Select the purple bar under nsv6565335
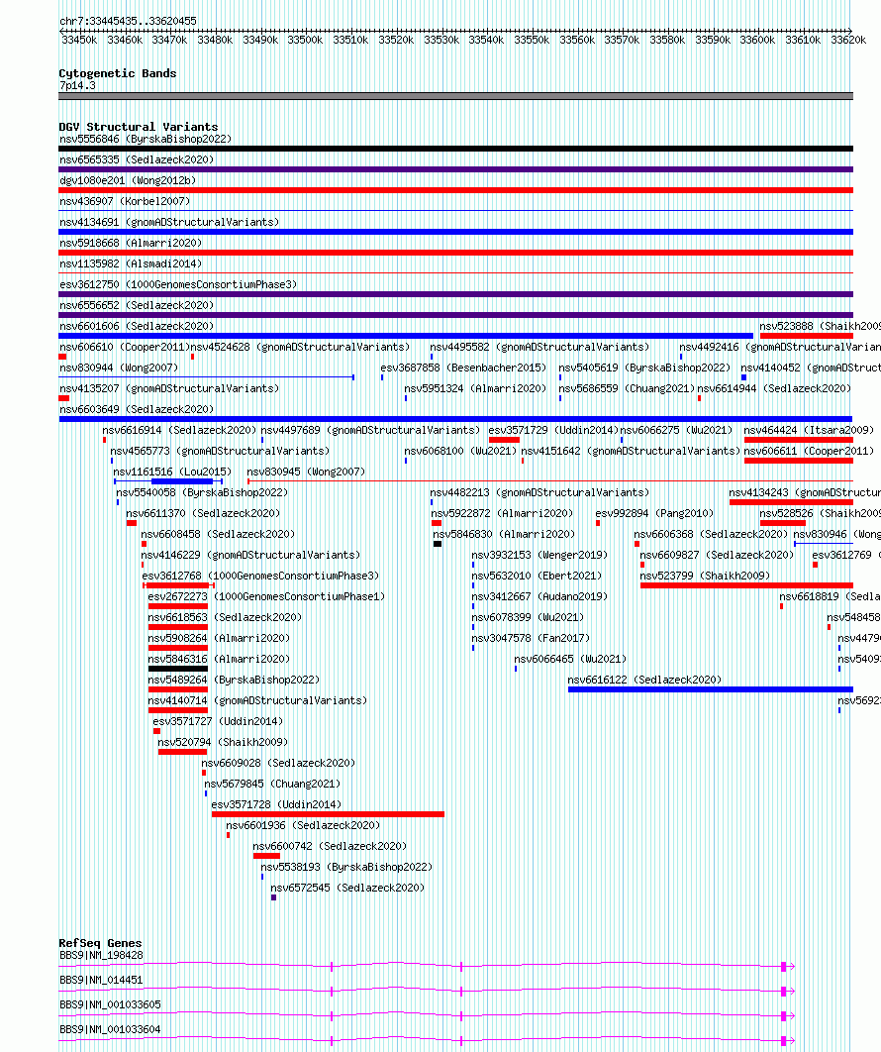881x1052 pixels. tap(456, 169)
